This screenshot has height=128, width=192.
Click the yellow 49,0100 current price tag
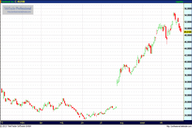coord(188,32)
